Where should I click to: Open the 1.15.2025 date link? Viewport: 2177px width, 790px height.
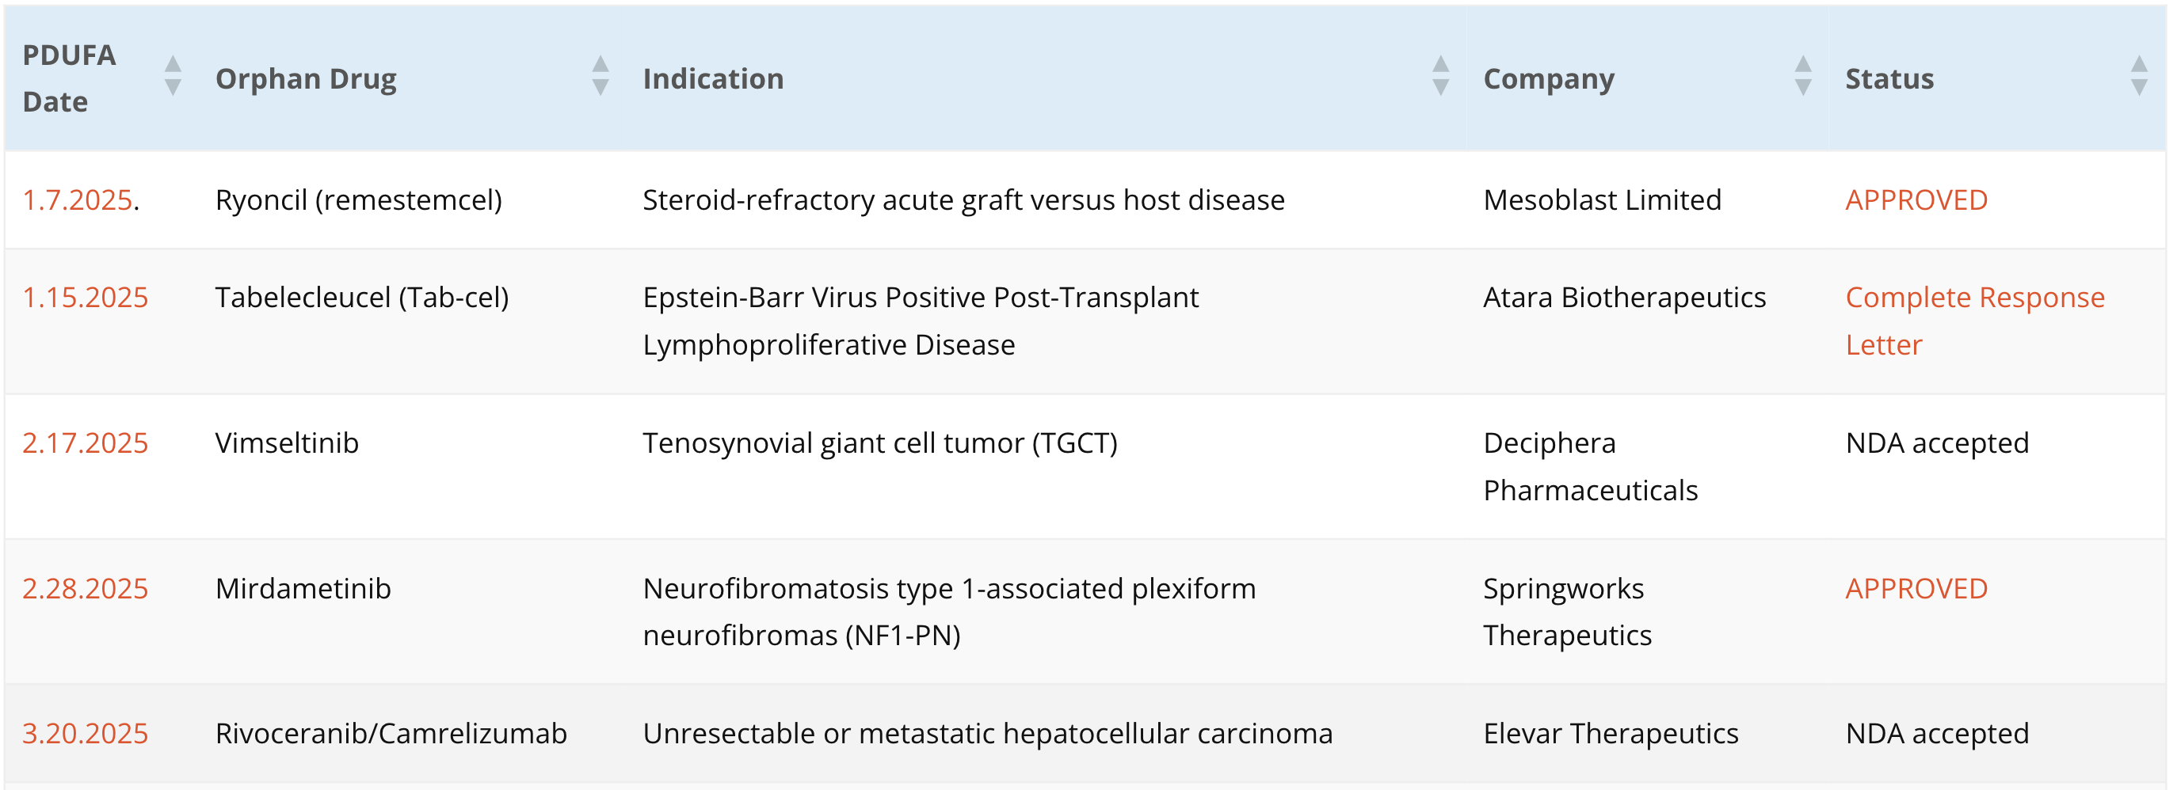point(85,298)
